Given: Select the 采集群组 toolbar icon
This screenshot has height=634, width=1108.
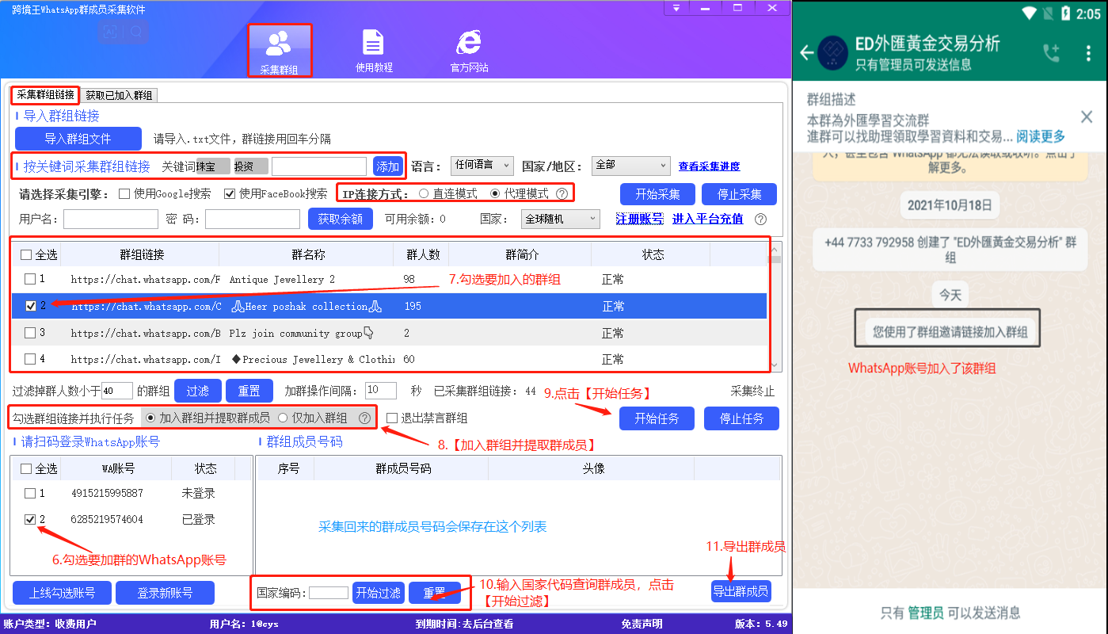Looking at the screenshot, I should (280, 48).
